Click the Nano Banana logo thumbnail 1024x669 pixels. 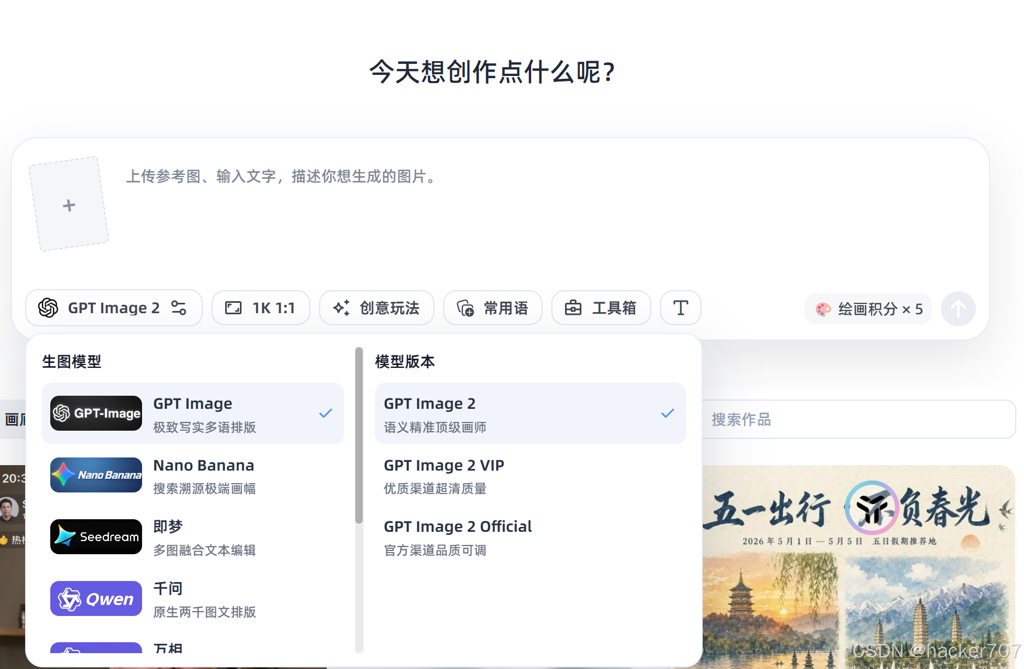coord(96,475)
